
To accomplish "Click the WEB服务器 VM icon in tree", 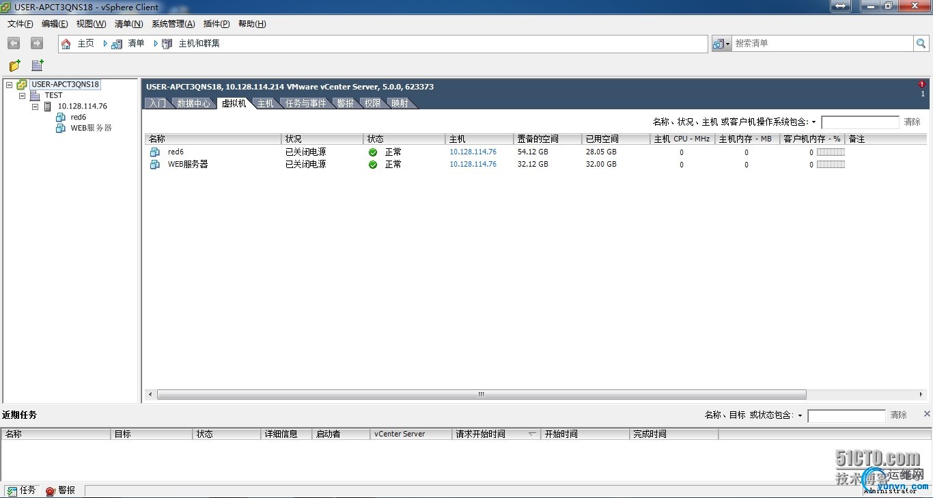I will (x=61, y=128).
